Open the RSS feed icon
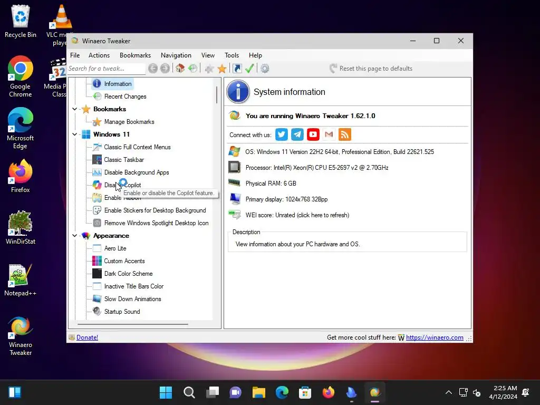540x405 pixels. point(345,134)
